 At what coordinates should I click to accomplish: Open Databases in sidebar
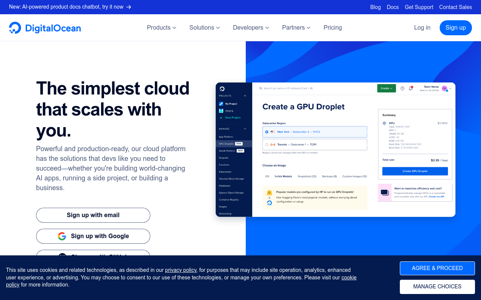[x=225, y=186]
